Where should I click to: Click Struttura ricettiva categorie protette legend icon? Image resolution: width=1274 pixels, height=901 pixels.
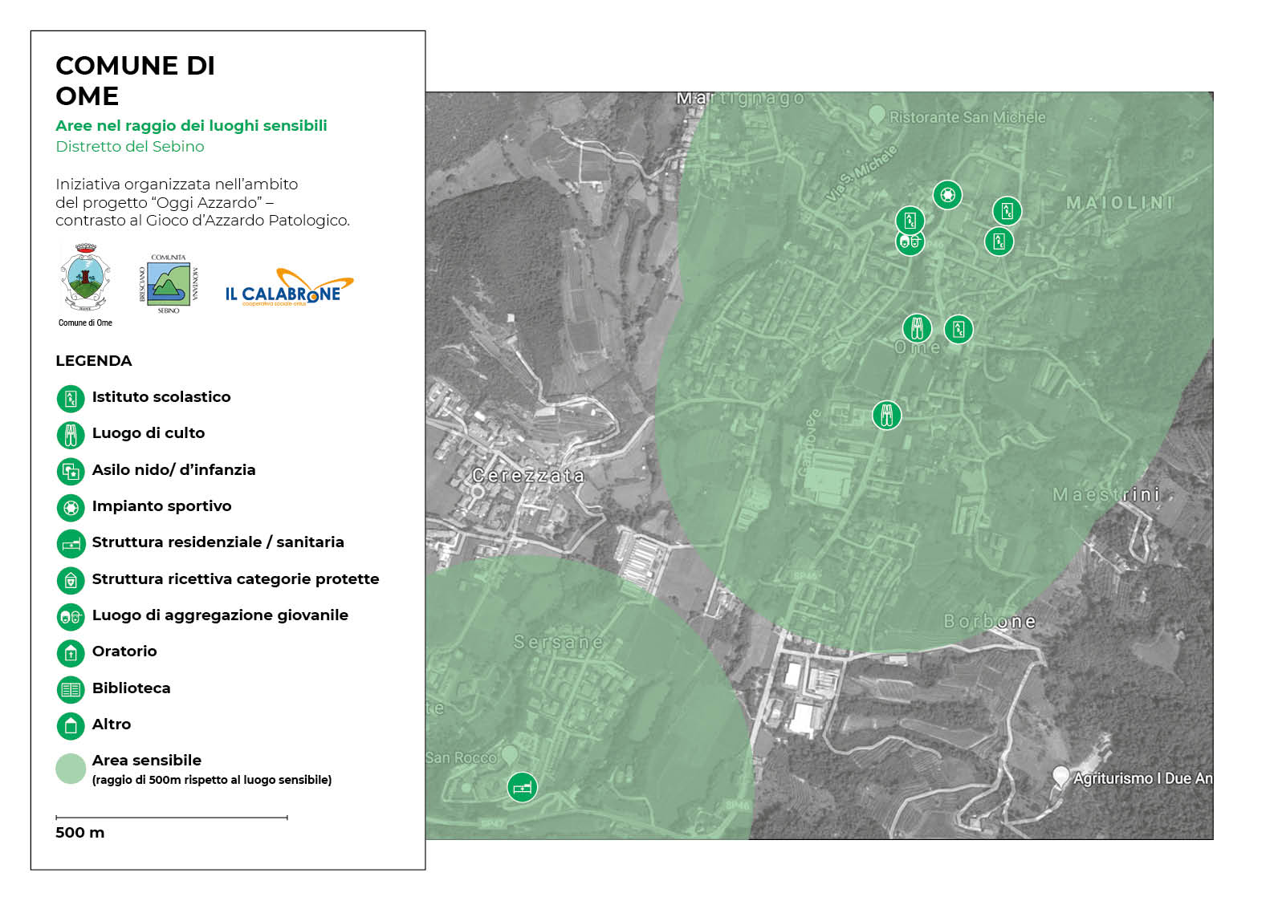click(71, 580)
